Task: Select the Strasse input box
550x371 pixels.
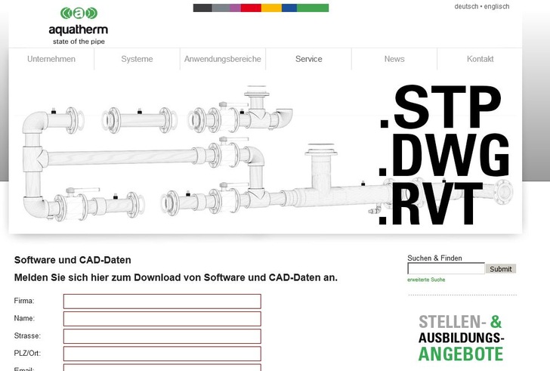Action: point(162,336)
